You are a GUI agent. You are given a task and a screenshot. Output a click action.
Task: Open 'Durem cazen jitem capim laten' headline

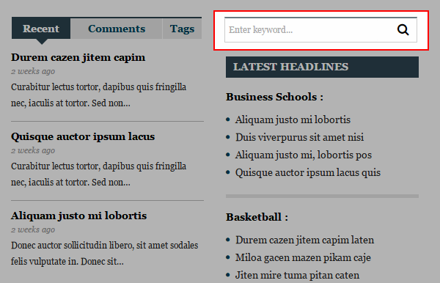[x=304, y=240]
